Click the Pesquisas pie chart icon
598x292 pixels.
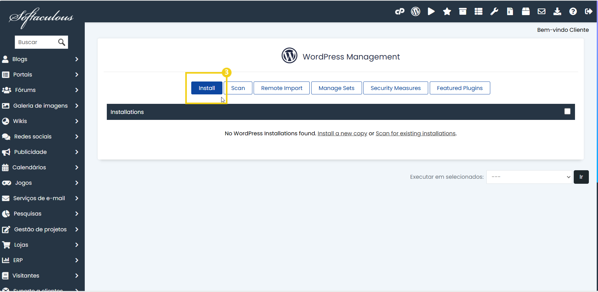pyautogui.click(x=6, y=214)
